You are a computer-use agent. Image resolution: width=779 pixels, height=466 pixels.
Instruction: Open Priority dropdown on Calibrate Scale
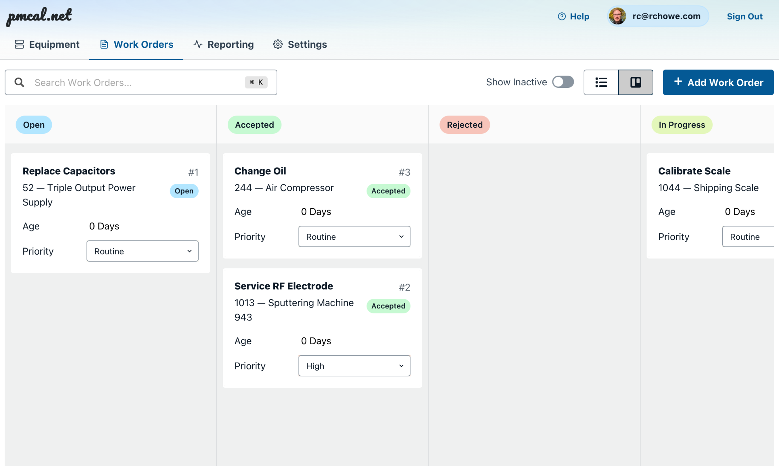coord(748,237)
